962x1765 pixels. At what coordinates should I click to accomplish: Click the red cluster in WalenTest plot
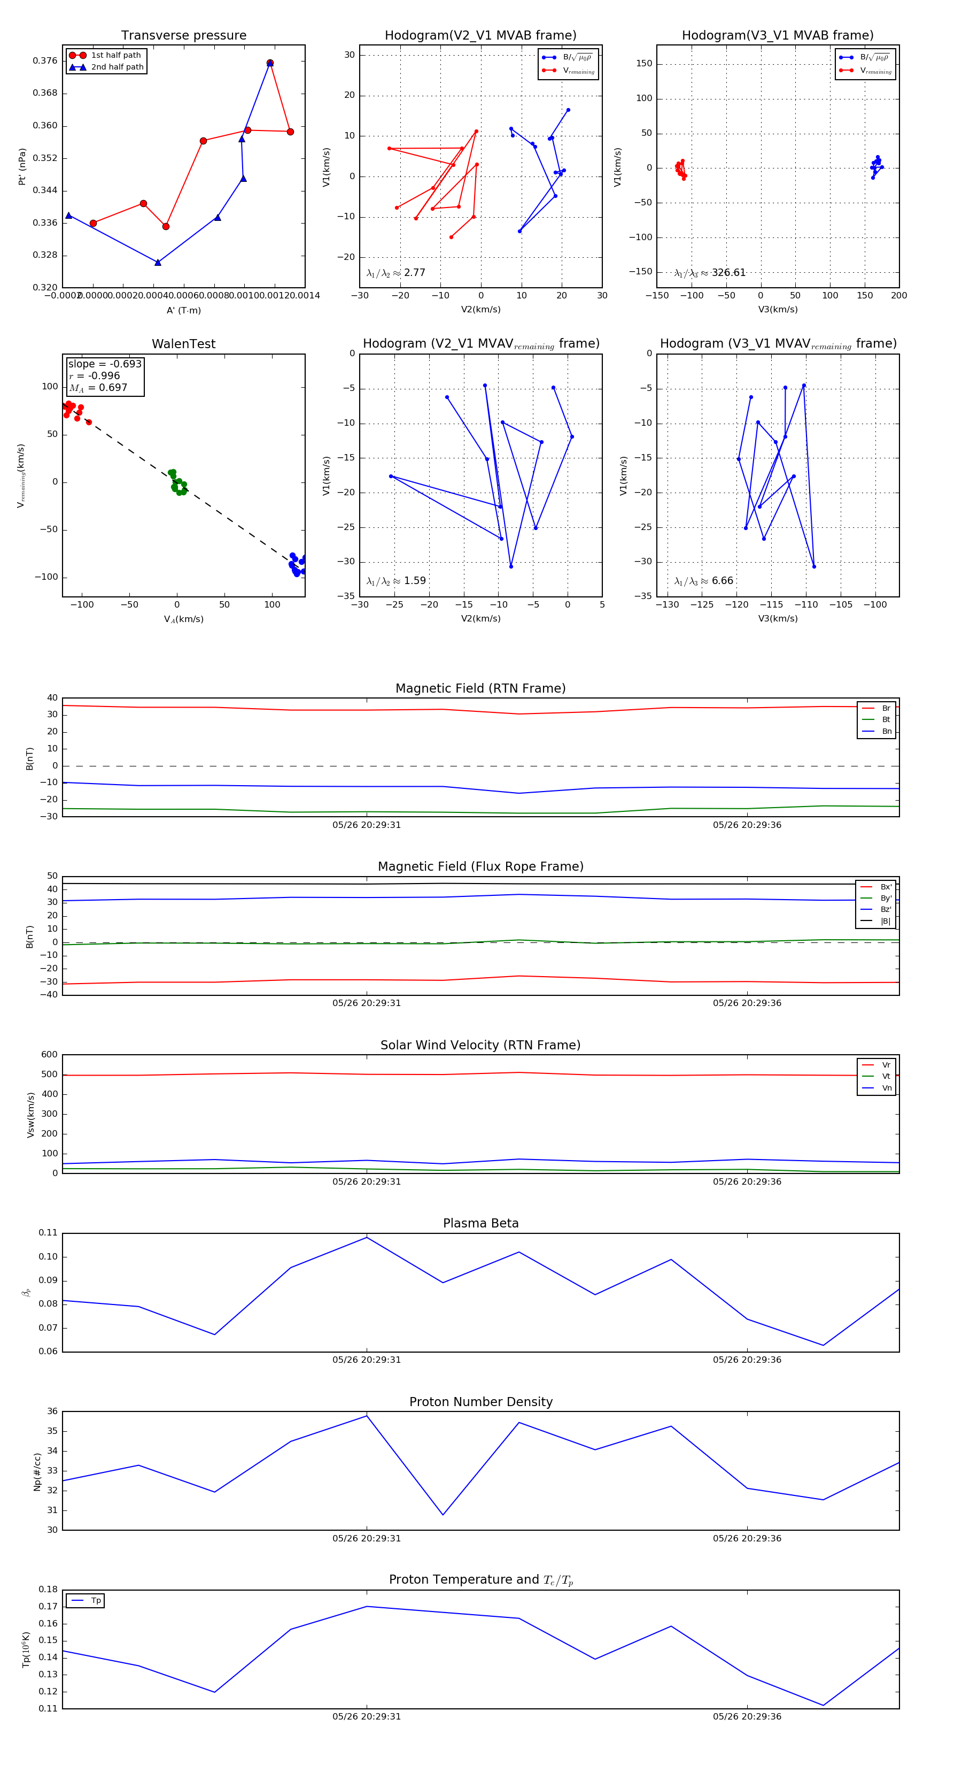pos(75,411)
